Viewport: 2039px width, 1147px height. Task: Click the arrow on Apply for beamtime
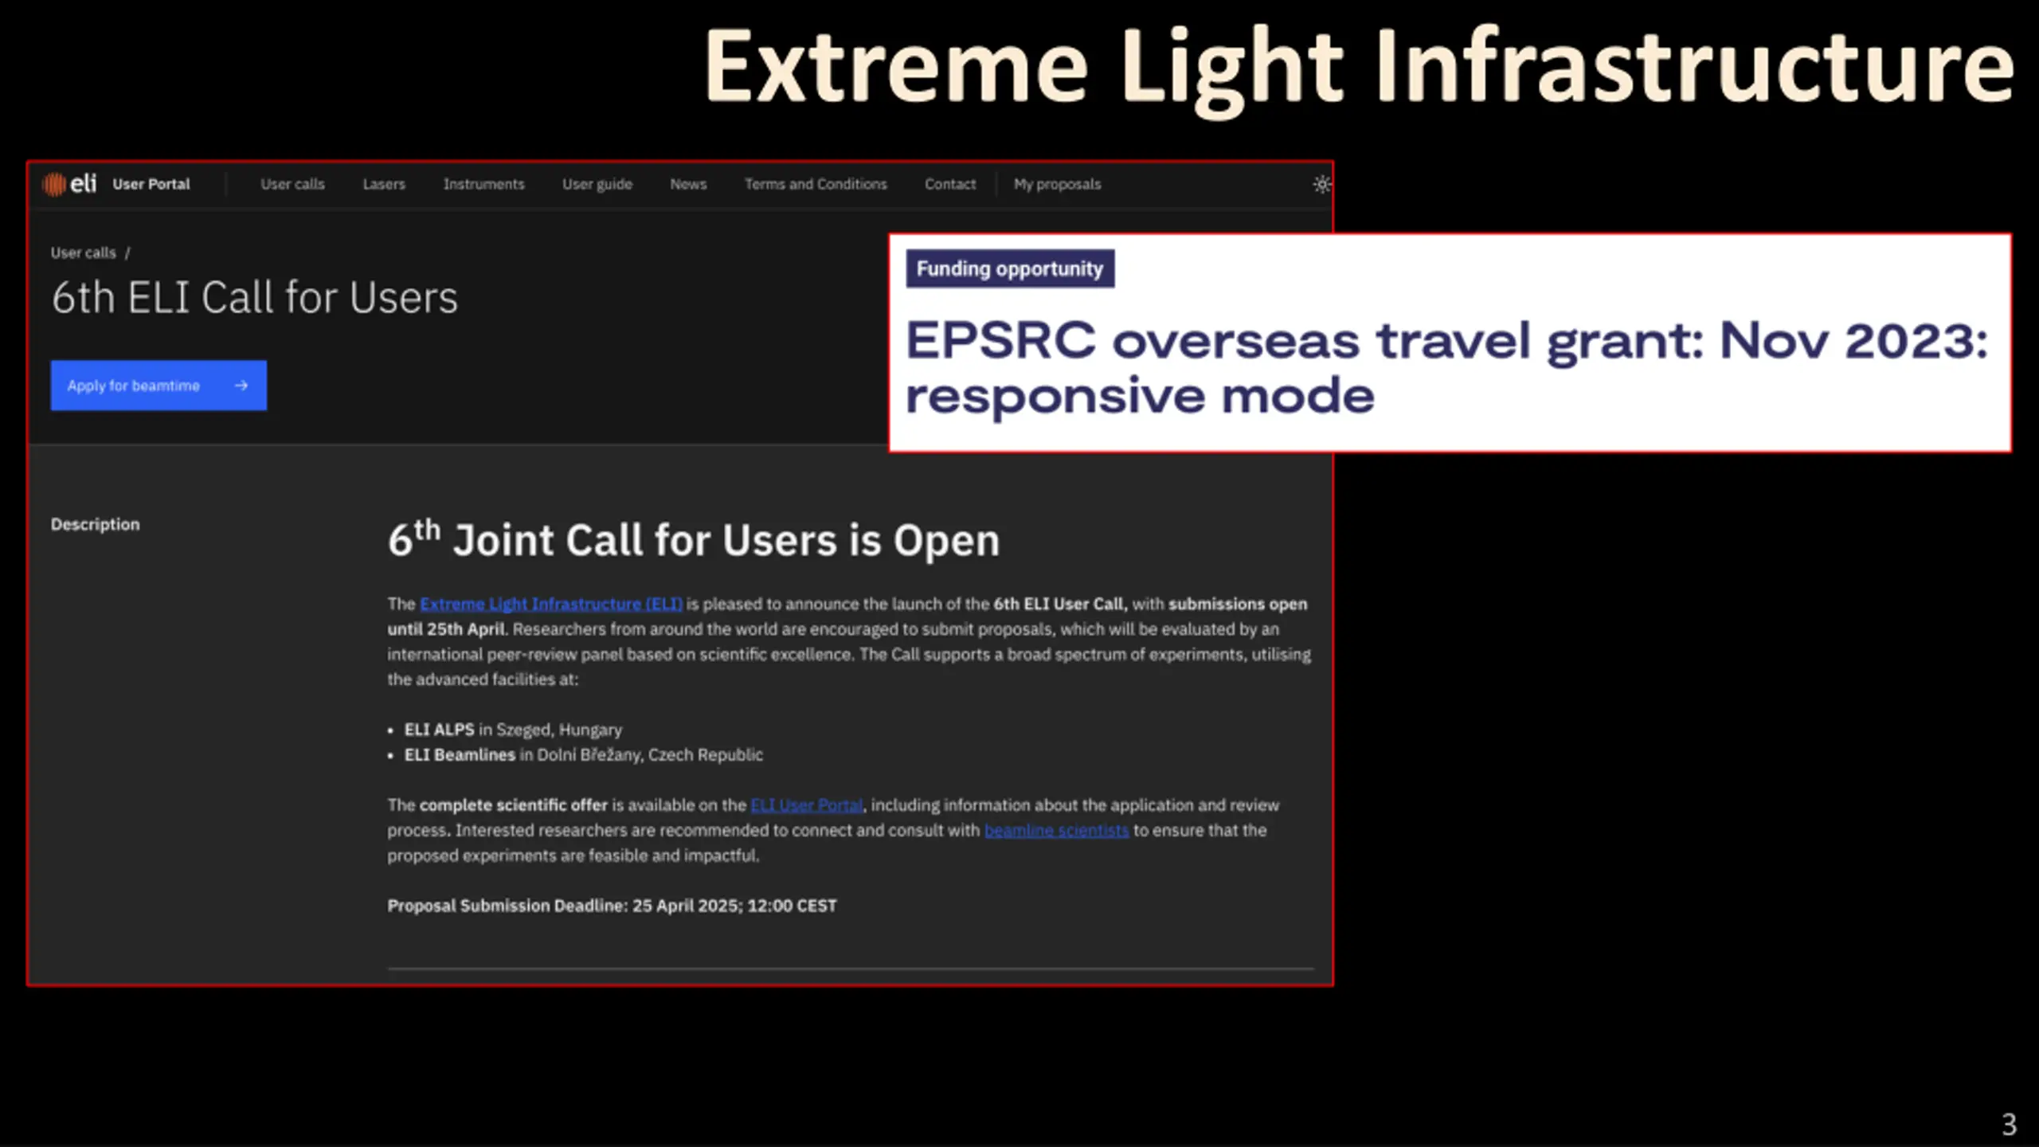point(241,386)
